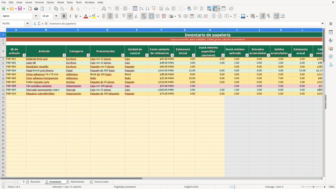Open sidebar Properties panel icon

click(331, 32)
